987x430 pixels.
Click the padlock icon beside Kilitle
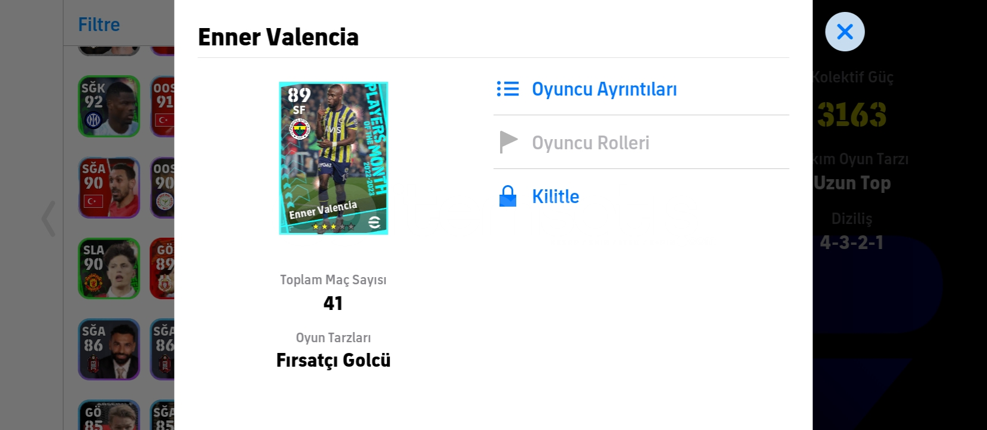[x=508, y=196]
